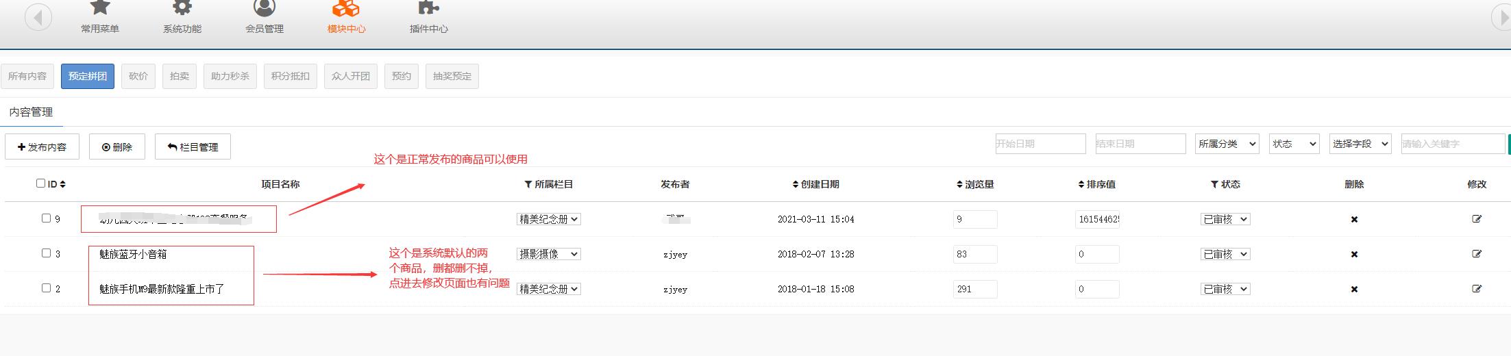This screenshot has width=1511, height=356.
Task: Sort by 浏览量 column header
Action: tap(974, 184)
